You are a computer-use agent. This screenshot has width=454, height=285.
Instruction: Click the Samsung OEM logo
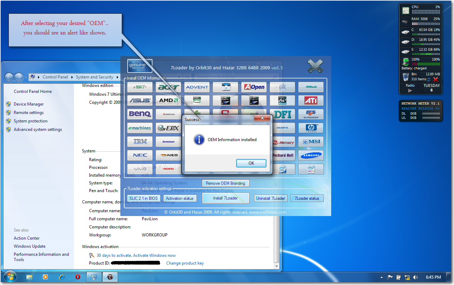311,155
